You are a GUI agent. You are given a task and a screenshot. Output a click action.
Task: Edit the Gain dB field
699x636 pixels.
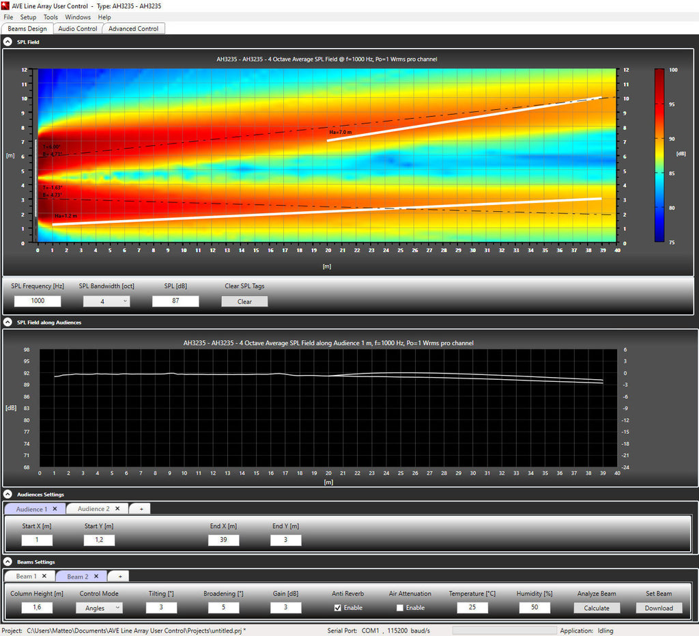[286, 607]
